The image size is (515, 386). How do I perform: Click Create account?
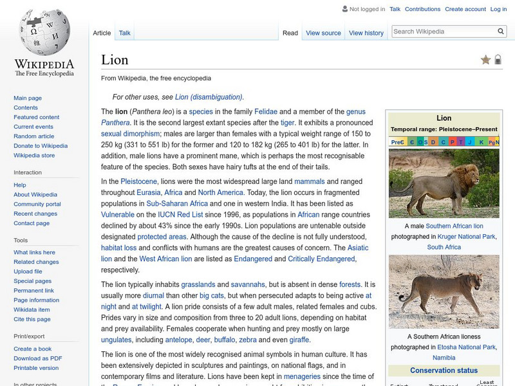point(465,9)
